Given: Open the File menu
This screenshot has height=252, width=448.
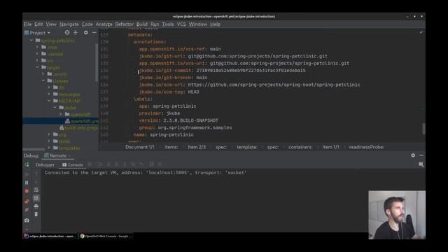Looking at the screenshot, I should 28,24.
